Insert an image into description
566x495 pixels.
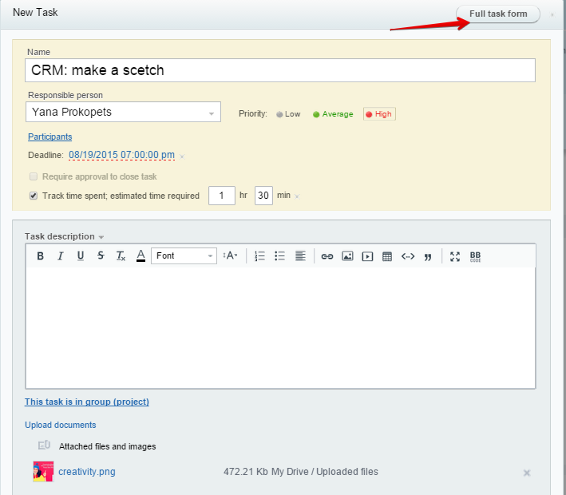point(347,256)
